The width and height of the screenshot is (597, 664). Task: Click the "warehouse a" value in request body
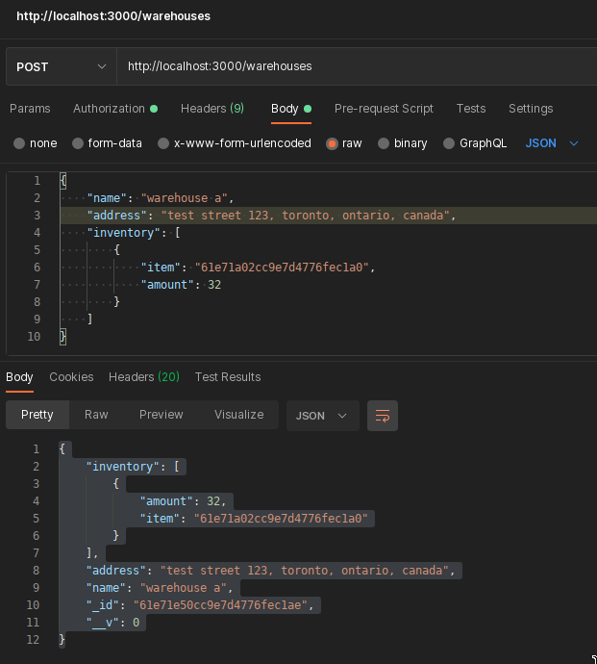185,198
